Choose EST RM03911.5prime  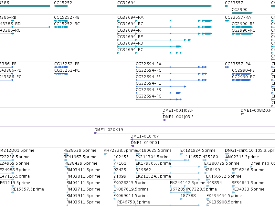point(83,196)
